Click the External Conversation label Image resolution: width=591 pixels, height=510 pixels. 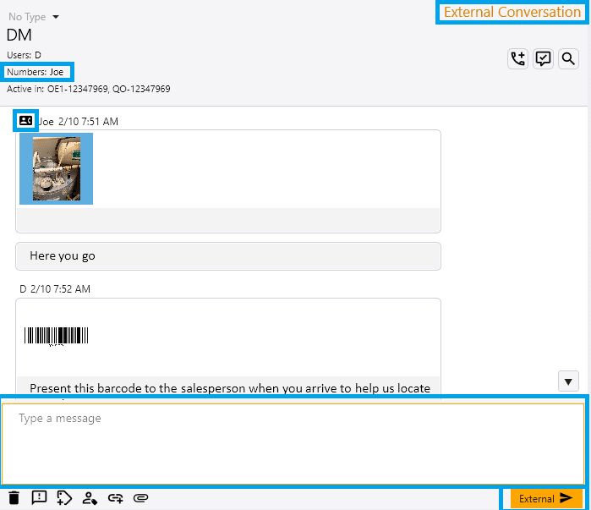click(512, 12)
